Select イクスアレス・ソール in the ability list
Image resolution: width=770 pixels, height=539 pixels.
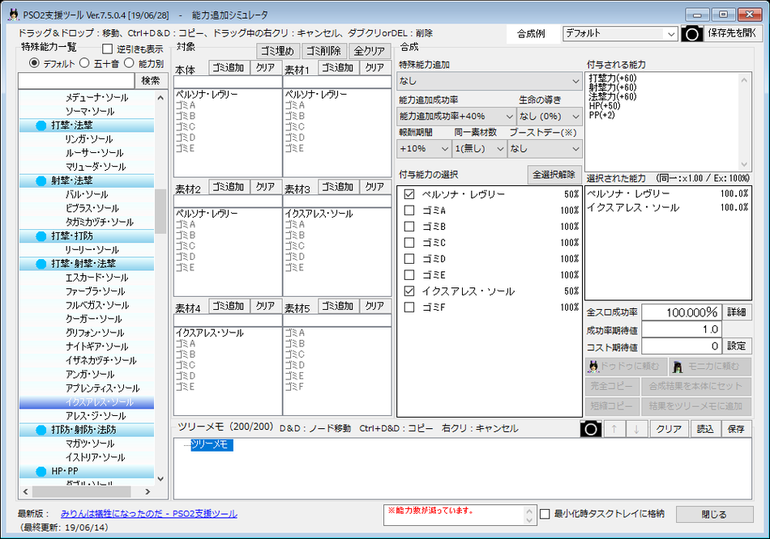(x=87, y=403)
